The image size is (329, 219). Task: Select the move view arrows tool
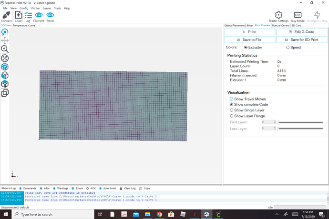coord(5,40)
